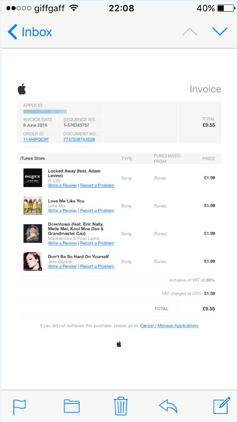This screenshot has height=422, width=237.
Task: Open document number 7747208744528 link
Action: (79, 140)
